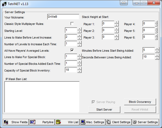Increase Player 4 stack height
The width and height of the screenshot is (162, 128).
point(156,22)
